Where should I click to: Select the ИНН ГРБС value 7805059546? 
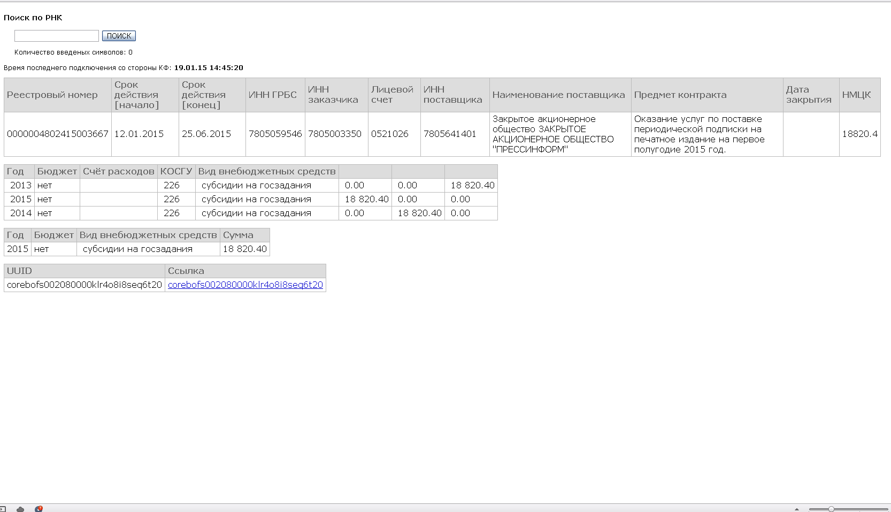(275, 134)
